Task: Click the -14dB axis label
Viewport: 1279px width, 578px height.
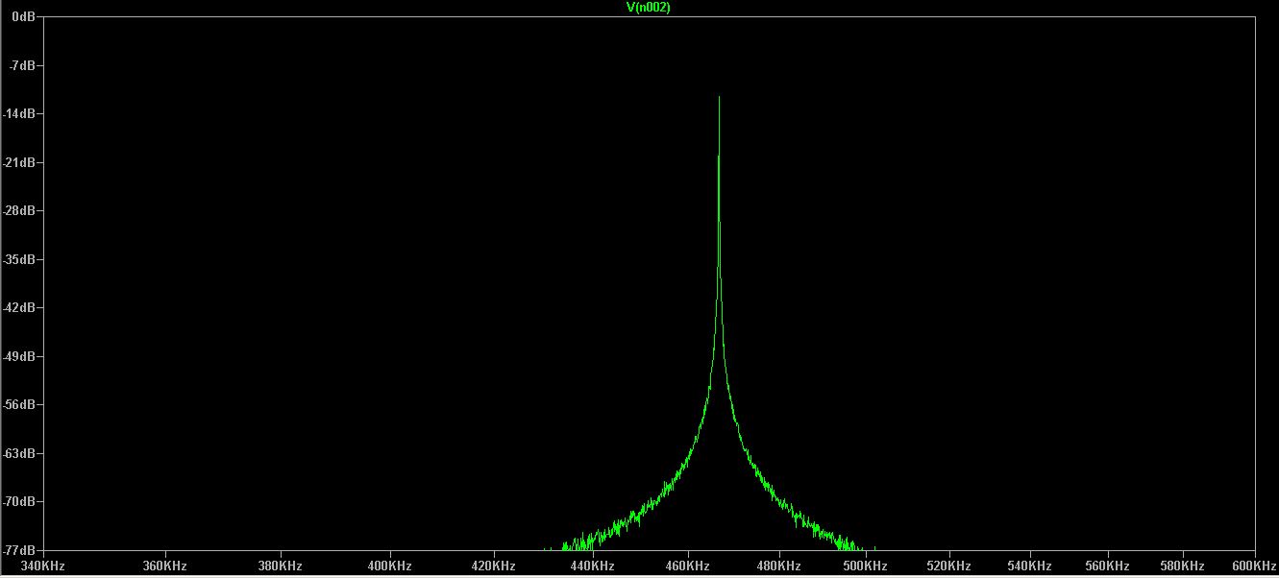Action: 20,113
